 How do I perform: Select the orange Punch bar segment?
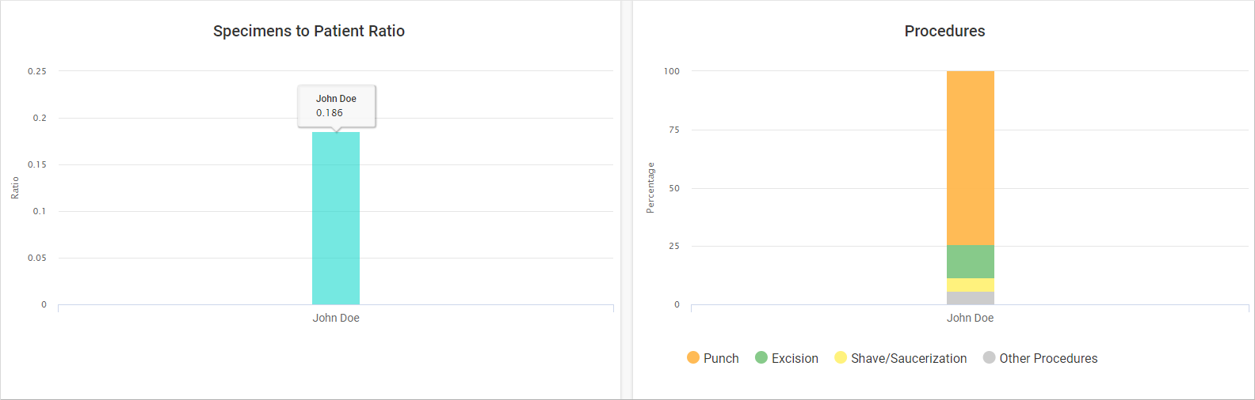pyautogui.click(x=970, y=158)
